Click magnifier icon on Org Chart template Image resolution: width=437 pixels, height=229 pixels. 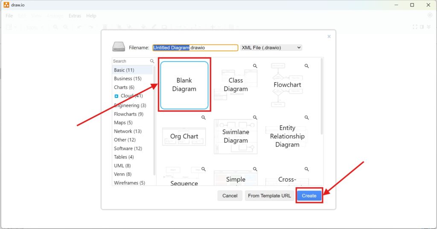[204, 117]
